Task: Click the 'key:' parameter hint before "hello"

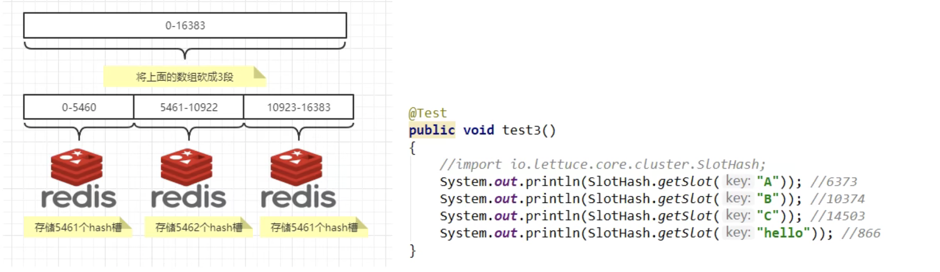Action: pos(738,232)
